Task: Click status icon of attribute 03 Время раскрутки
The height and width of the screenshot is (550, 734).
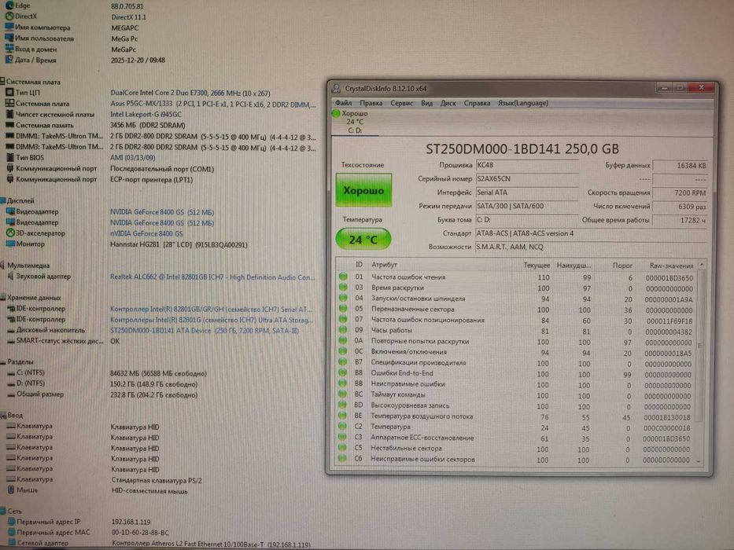Action: (x=343, y=288)
